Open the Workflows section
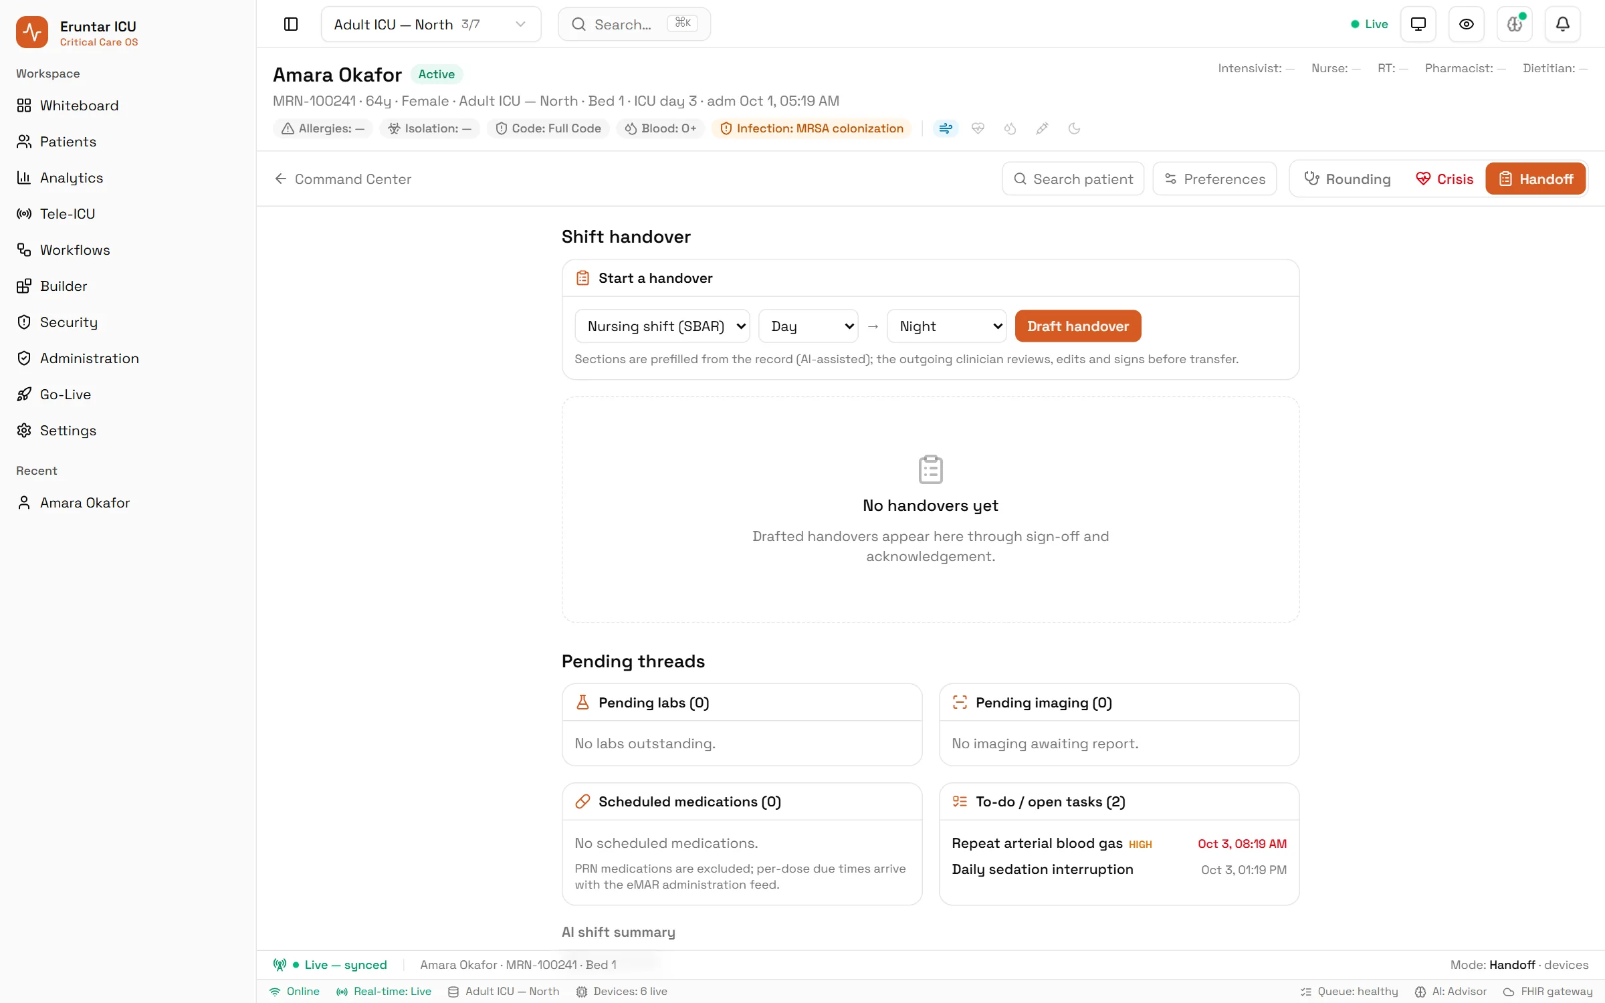1605x1003 pixels. pyautogui.click(x=128, y=250)
